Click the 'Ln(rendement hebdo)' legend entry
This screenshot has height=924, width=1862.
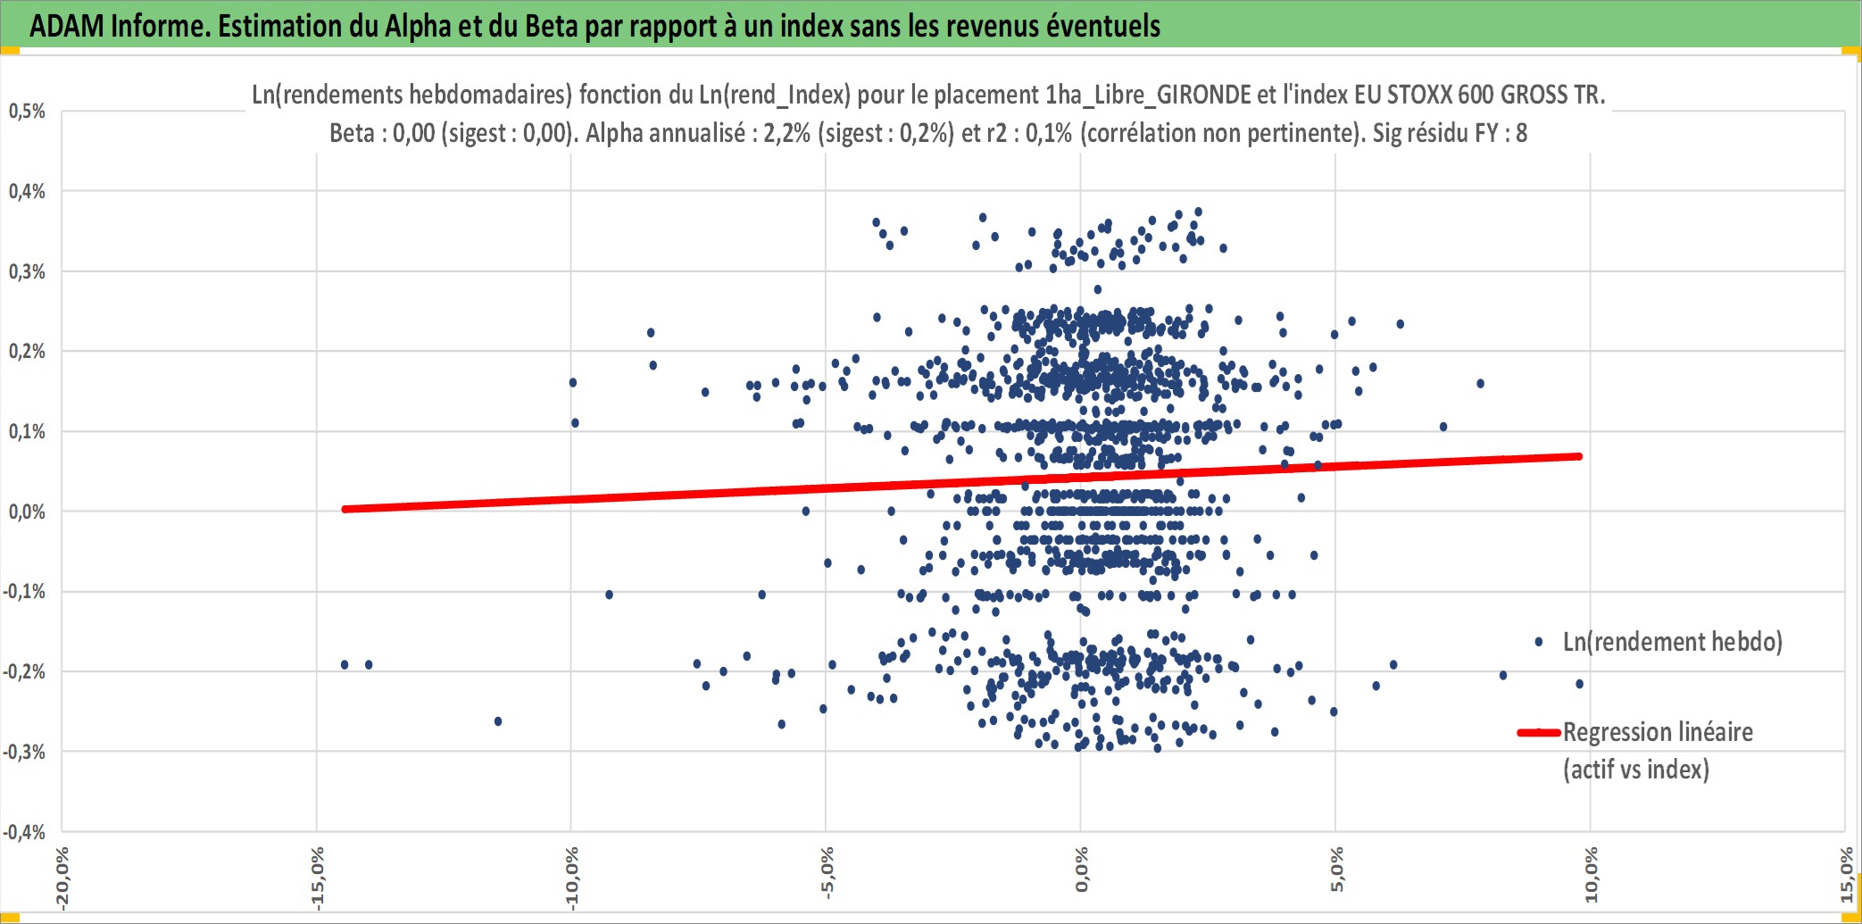(x=1659, y=642)
